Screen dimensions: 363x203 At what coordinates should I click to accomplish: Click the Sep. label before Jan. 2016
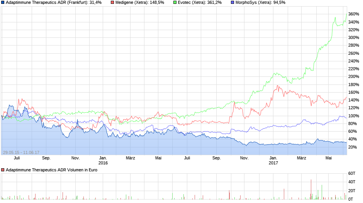(x=46, y=158)
